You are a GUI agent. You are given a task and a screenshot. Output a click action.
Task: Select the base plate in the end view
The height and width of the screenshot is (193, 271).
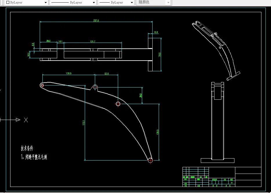(x=218, y=161)
